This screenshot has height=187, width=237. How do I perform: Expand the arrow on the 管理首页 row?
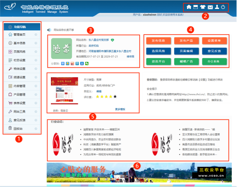coord(36,35)
